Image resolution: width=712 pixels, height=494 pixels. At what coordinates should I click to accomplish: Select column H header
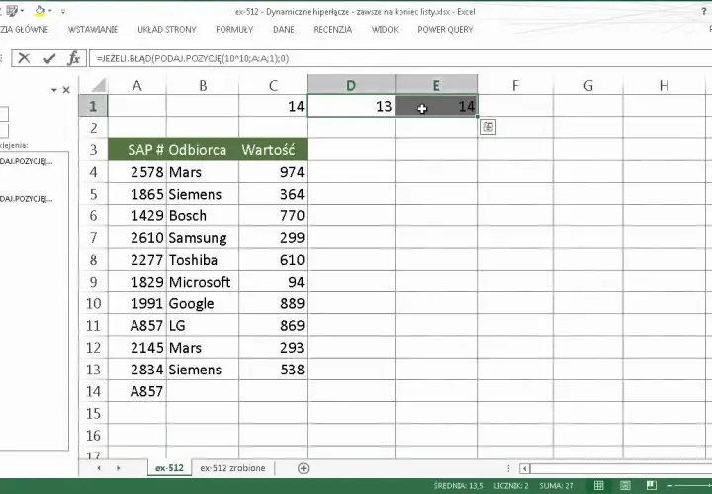point(664,85)
